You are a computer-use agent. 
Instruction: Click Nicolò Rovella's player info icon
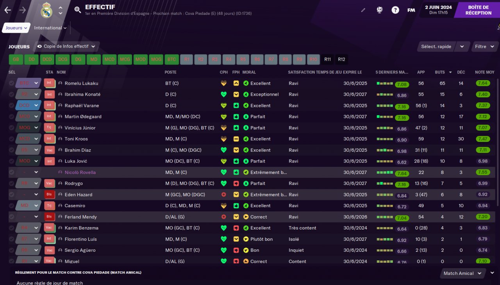point(60,172)
